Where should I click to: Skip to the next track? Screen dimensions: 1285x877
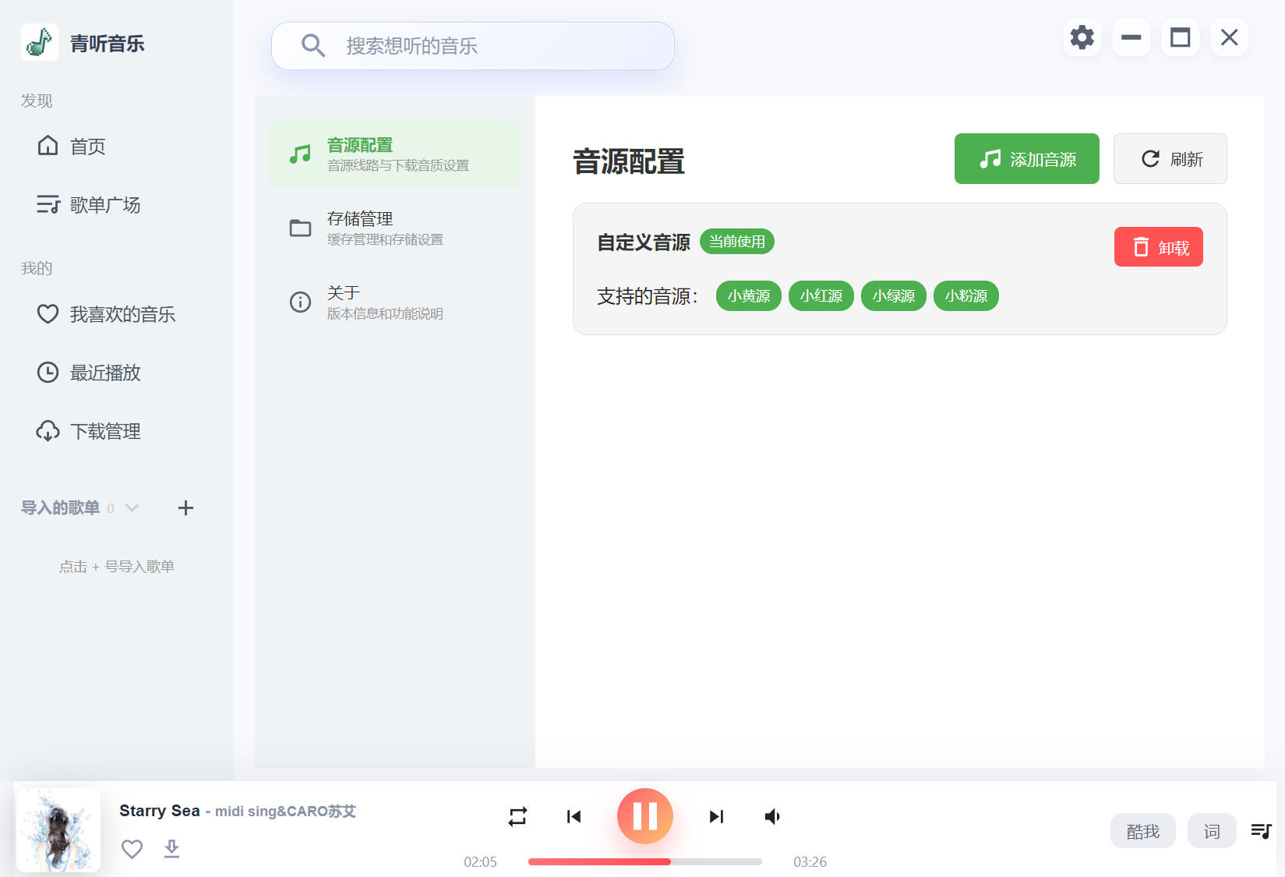pos(716,816)
